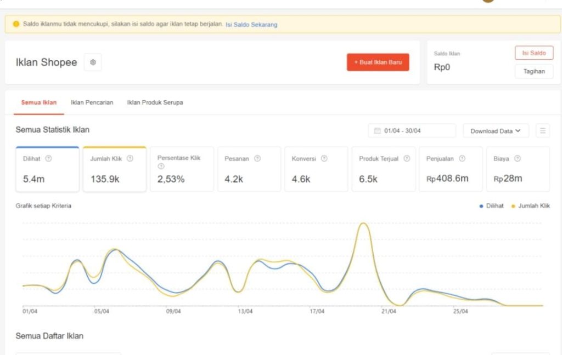Click the 05/04 axis label on chart

[102, 311]
